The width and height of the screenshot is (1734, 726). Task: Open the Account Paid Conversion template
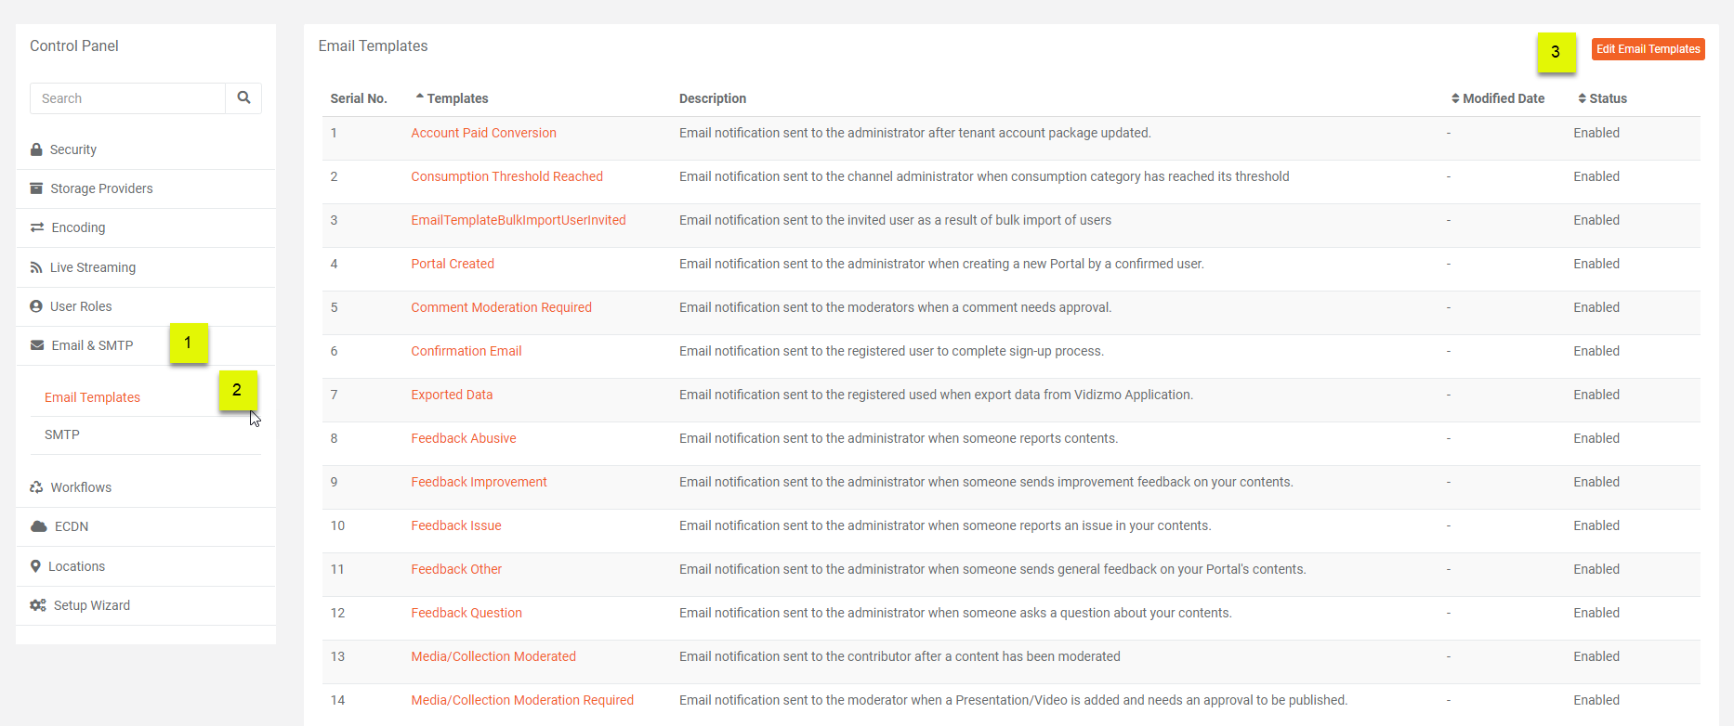pos(483,133)
